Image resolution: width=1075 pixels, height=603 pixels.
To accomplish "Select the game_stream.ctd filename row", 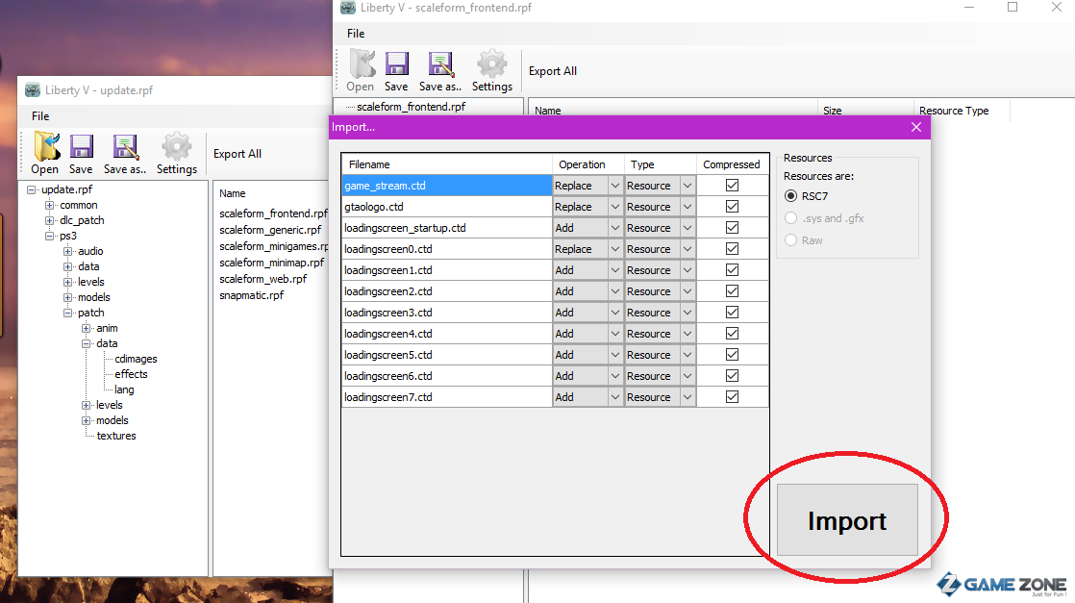I will (x=447, y=186).
